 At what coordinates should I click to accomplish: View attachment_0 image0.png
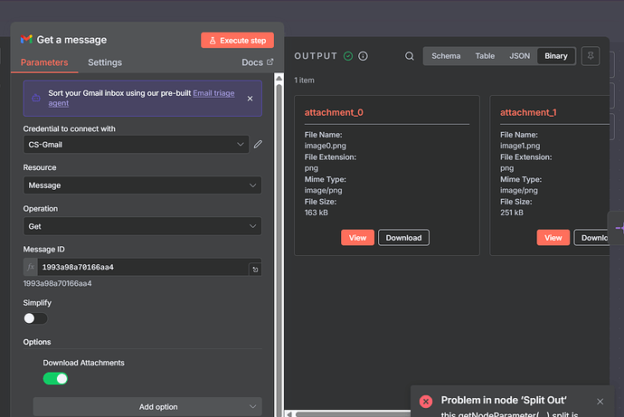357,238
